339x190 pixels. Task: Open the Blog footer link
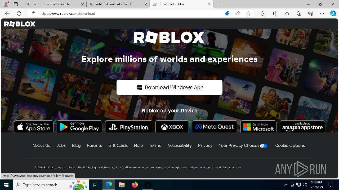(x=76, y=145)
